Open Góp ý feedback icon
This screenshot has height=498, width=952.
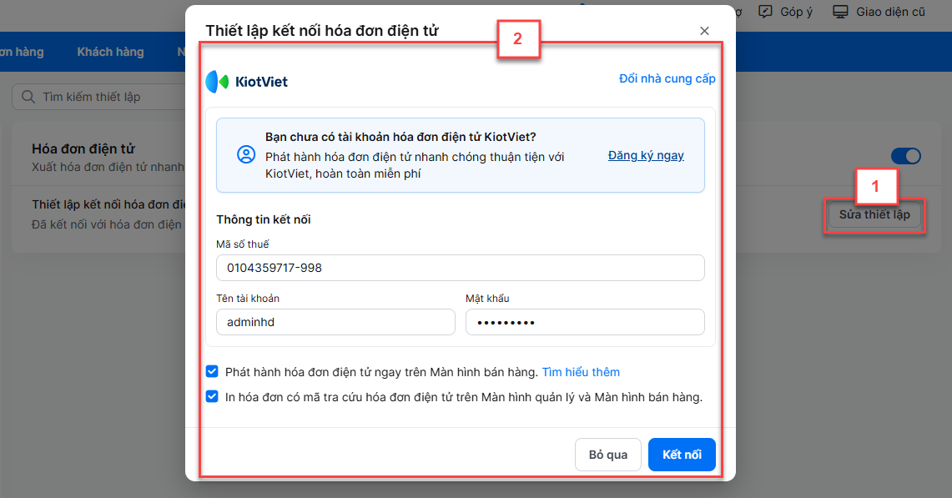pos(766,12)
